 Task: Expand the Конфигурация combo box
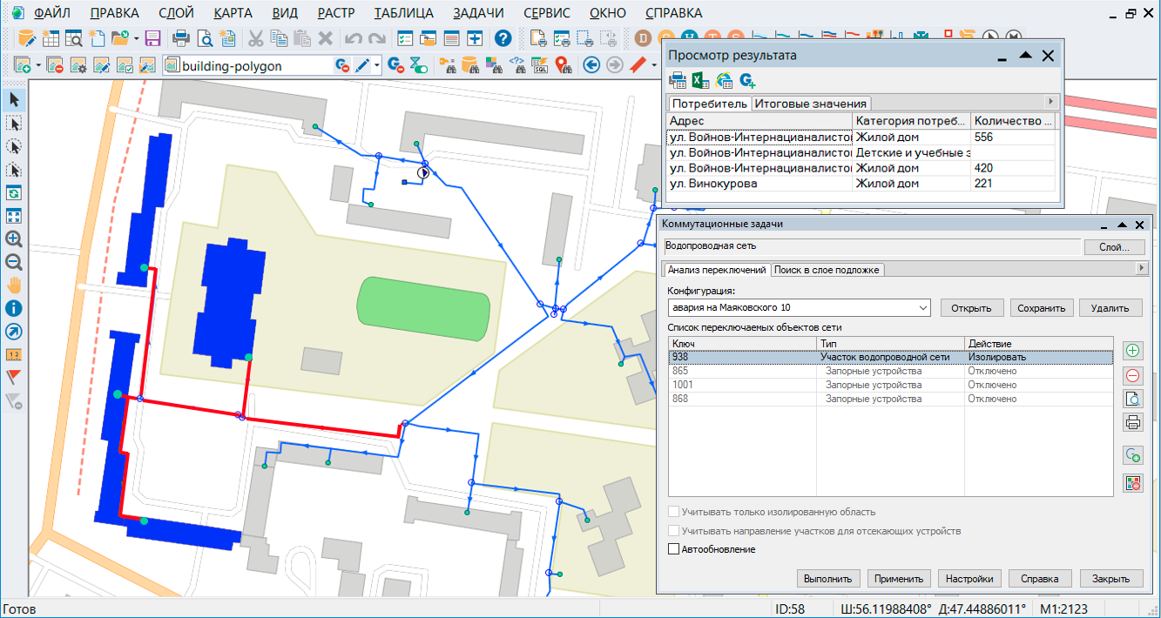click(x=923, y=308)
